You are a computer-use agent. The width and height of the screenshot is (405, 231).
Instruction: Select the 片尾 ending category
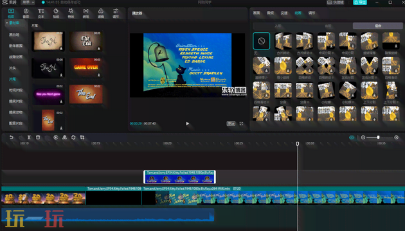pyautogui.click(x=12, y=79)
